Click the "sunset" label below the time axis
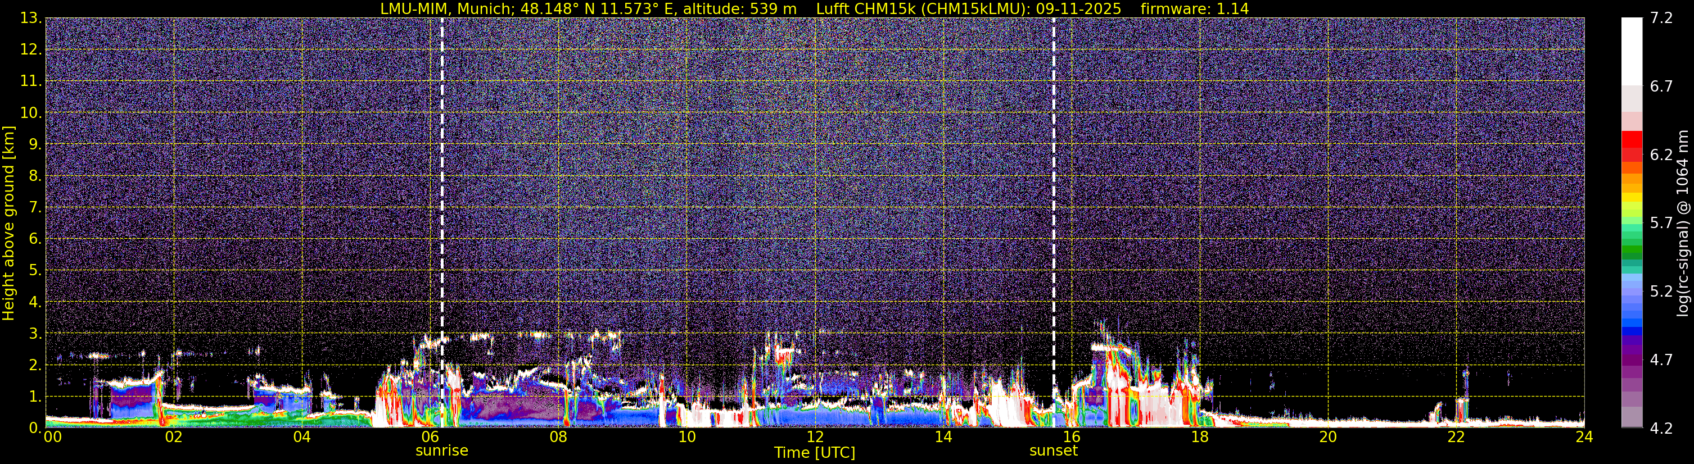1694x464 pixels. pyautogui.click(x=1054, y=451)
